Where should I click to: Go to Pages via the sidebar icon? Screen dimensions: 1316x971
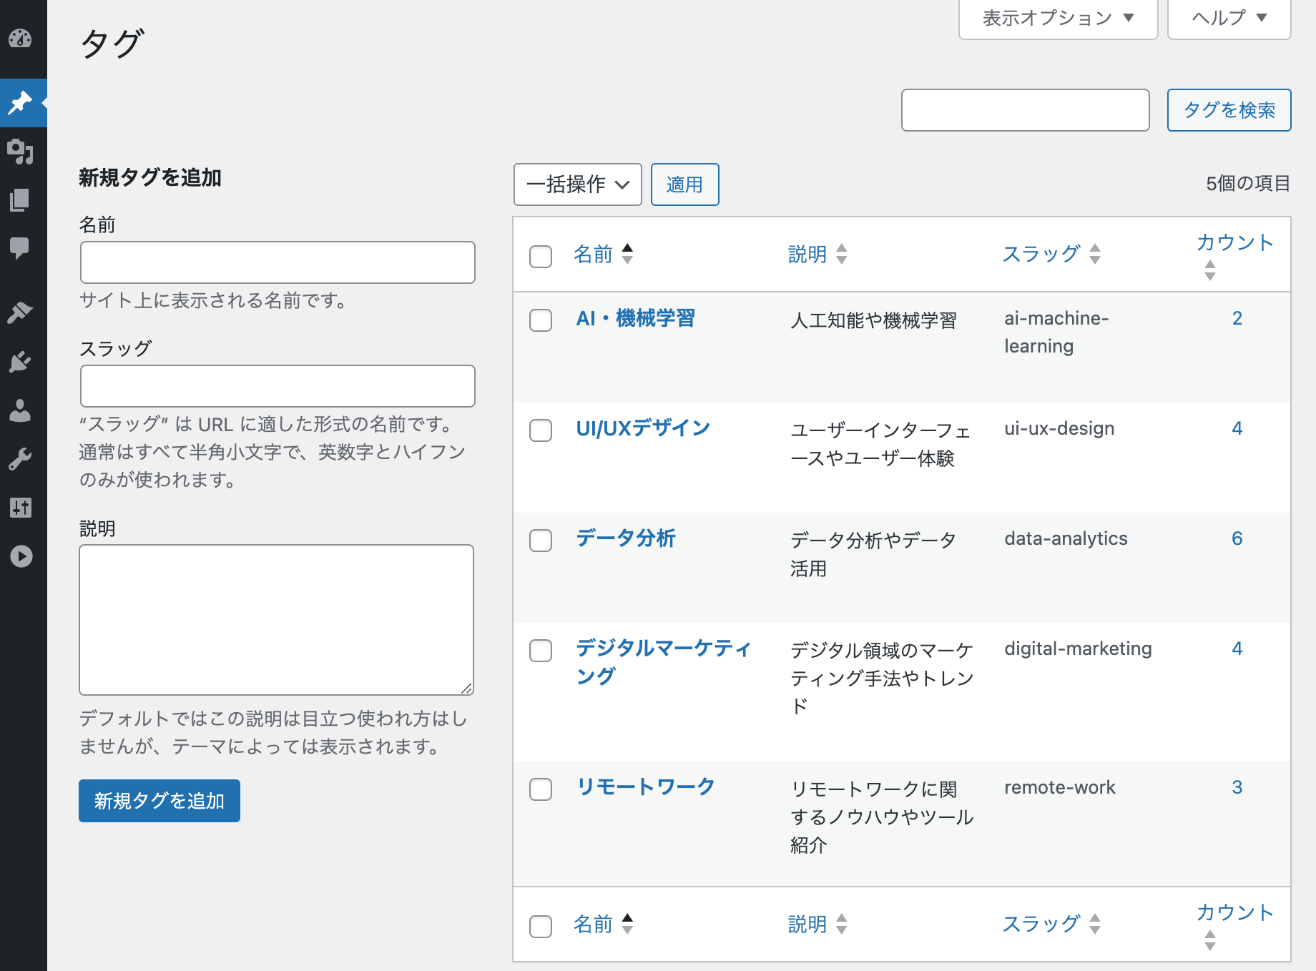coord(20,200)
